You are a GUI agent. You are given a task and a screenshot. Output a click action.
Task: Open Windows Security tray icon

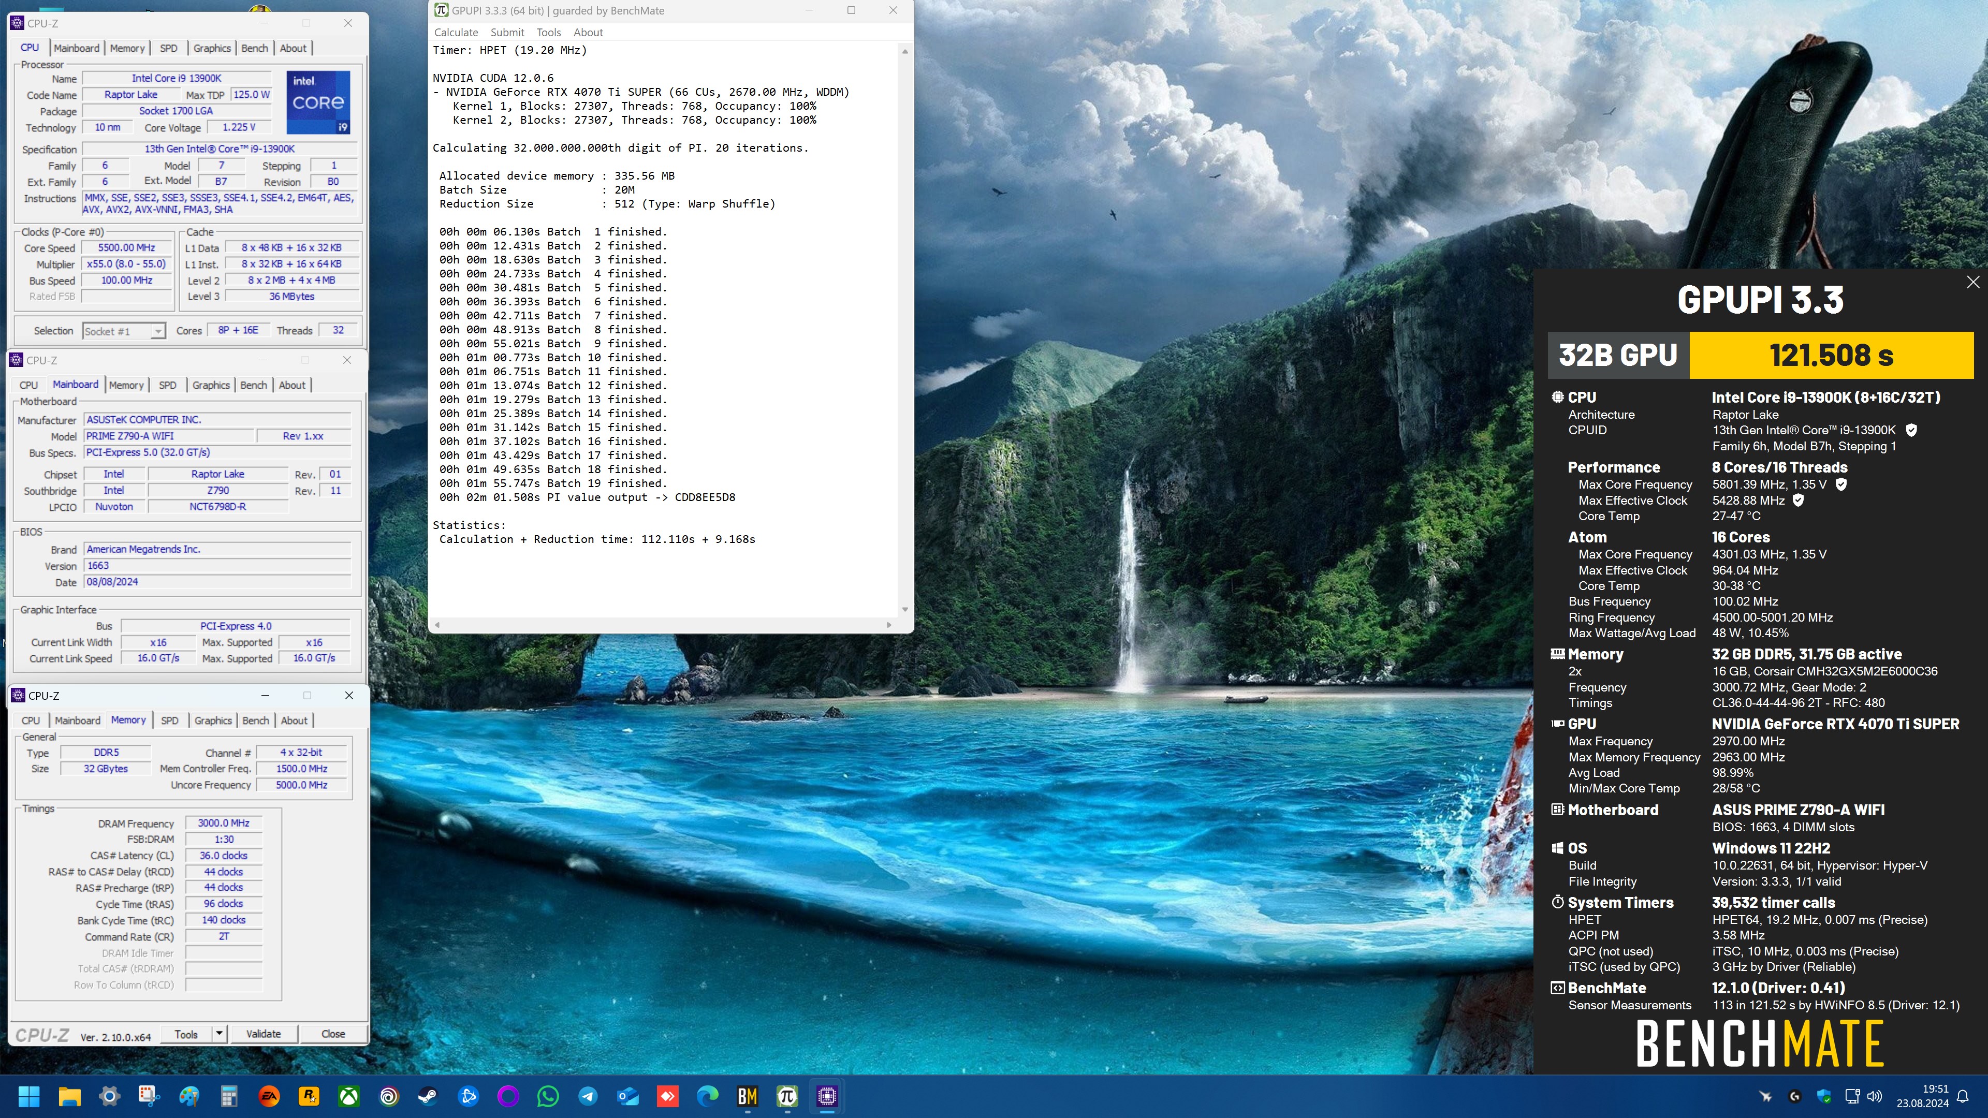(x=1824, y=1096)
